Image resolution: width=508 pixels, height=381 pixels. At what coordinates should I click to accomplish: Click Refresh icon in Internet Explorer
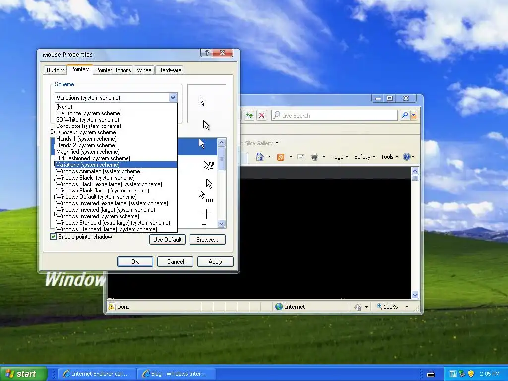[x=249, y=115]
